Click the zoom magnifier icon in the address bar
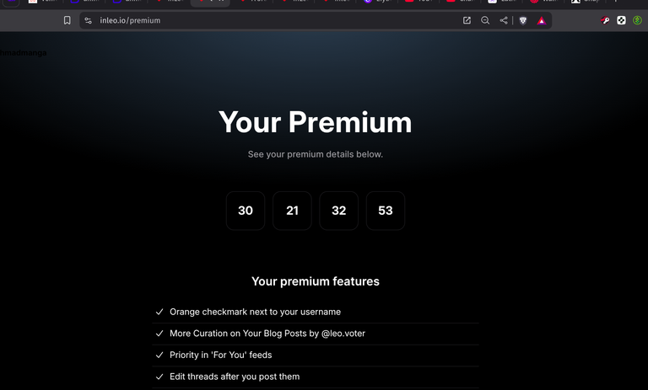This screenshot has width=648, height=390. click(485, 20)
